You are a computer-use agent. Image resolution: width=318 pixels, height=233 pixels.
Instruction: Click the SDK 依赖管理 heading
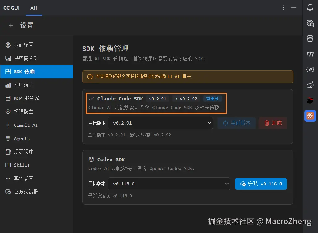105,49
